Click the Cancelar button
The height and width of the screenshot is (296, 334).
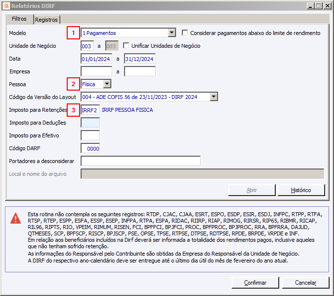coord(305,283)
